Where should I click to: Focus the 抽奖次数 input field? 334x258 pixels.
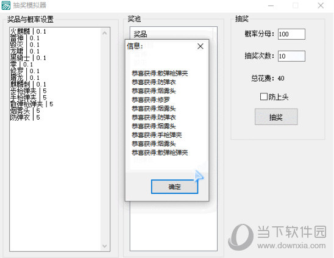(291, 56)
